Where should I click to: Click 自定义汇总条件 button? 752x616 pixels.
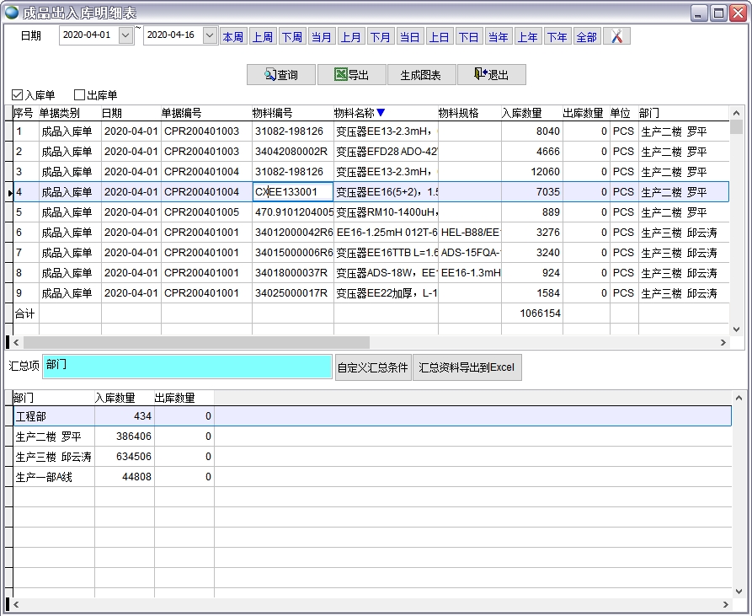(x=372, y=367)
